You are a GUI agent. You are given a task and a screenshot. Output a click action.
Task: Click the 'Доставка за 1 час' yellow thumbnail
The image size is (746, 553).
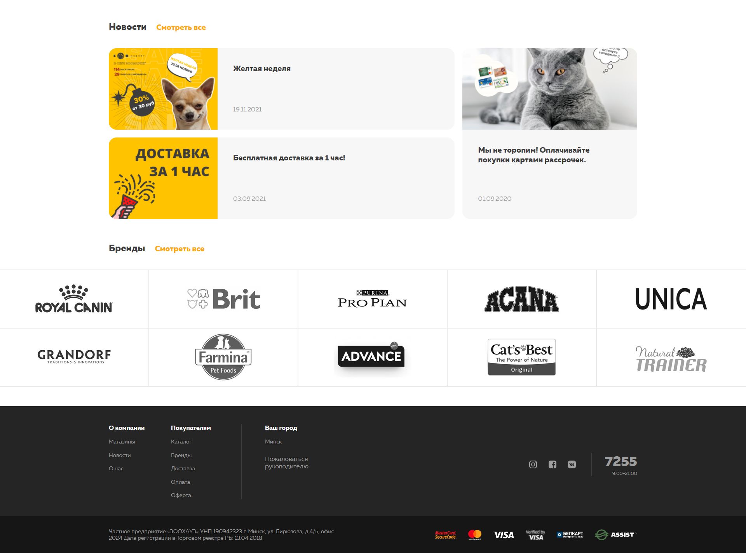tap(163, 178)
